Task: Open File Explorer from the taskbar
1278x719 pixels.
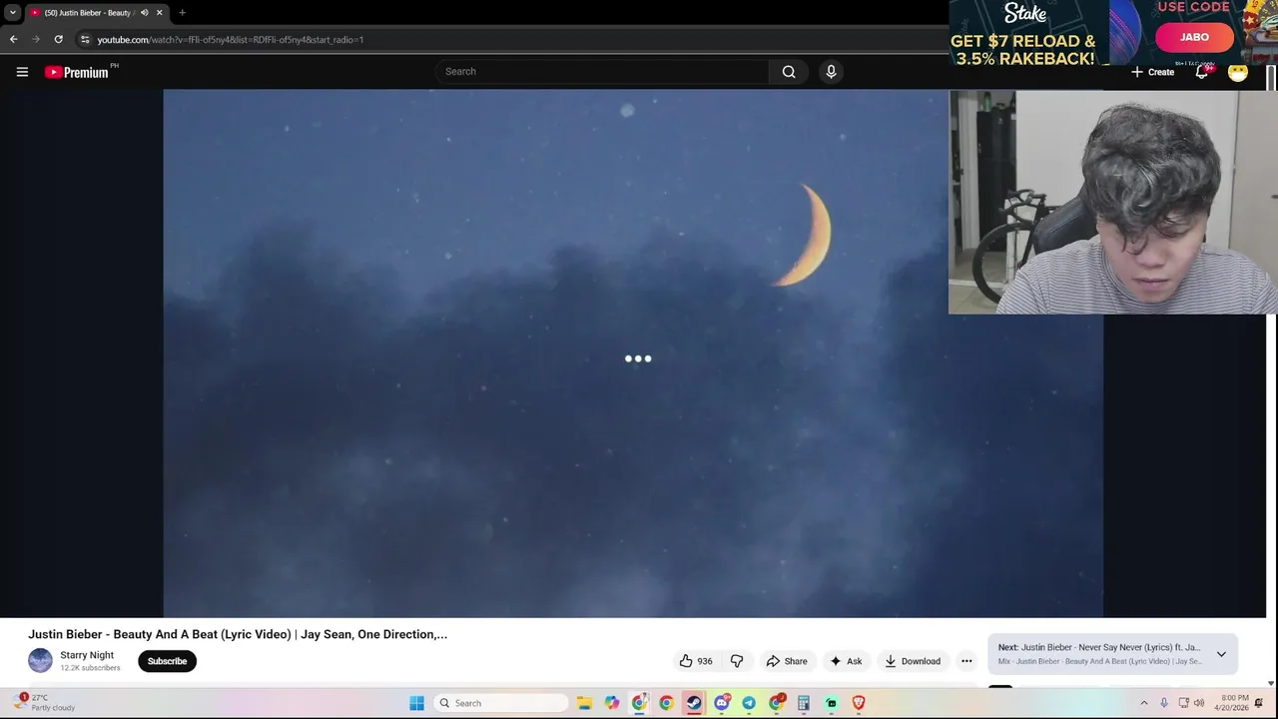Action: 585,703
